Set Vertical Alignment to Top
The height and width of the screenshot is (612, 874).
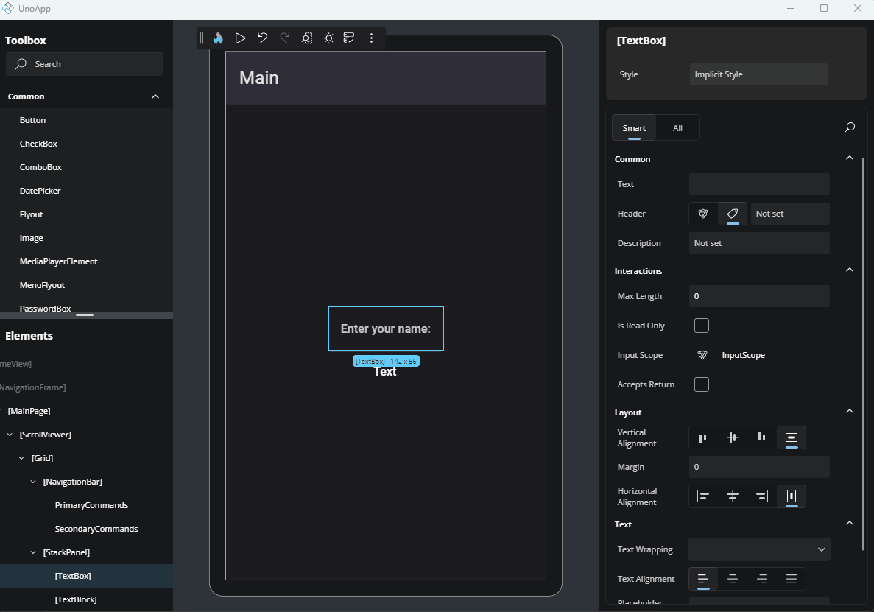[703, 437]
